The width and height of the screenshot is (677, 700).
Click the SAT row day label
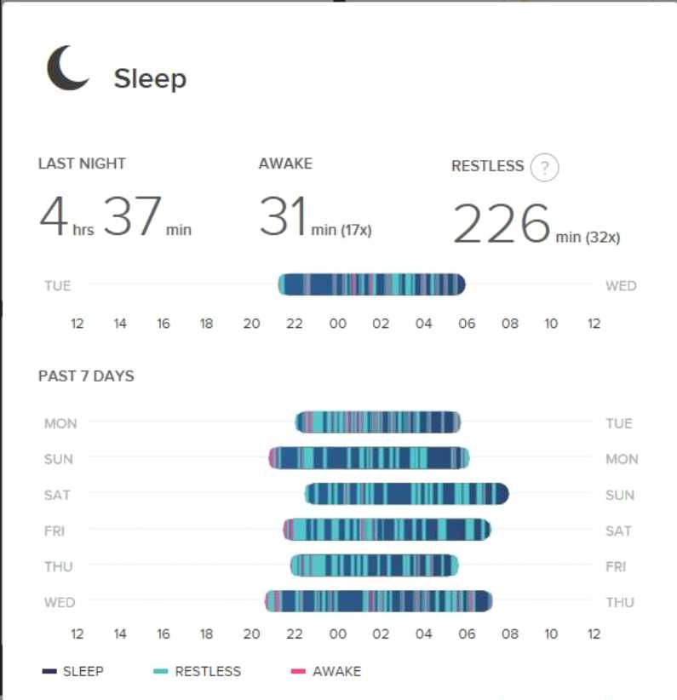pyautogui.click(x=58, y=495)
